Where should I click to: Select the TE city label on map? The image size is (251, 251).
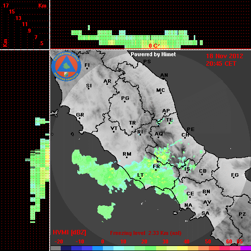point(170,120)
